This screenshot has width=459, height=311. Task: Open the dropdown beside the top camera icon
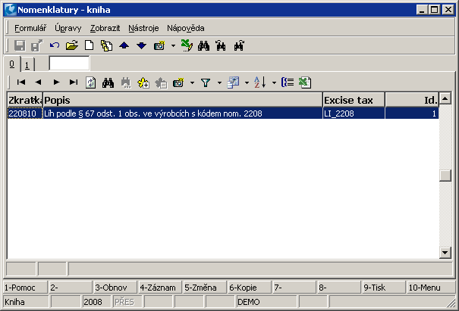pyautogui.click(x=173, y=46)
